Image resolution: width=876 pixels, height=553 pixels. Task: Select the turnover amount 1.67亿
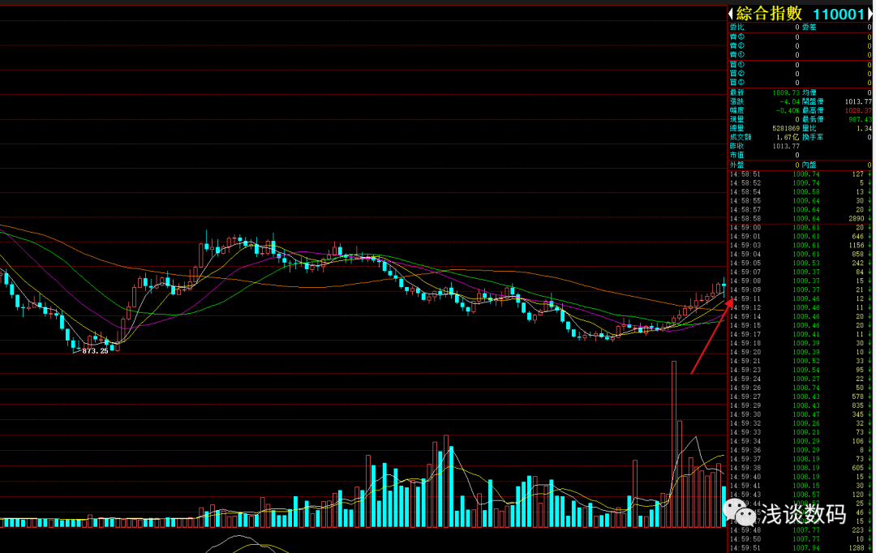(788, 137)
